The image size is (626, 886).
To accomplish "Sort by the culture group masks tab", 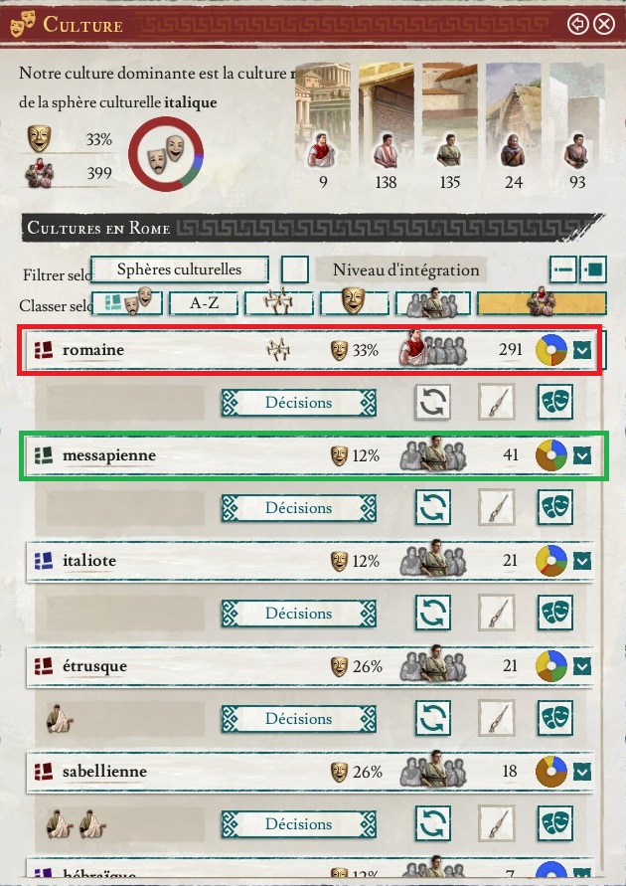I will pyautogui.click(x=127, y=303).
